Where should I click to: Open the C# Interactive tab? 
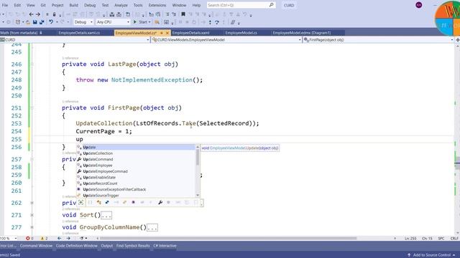tap(165, 246)
